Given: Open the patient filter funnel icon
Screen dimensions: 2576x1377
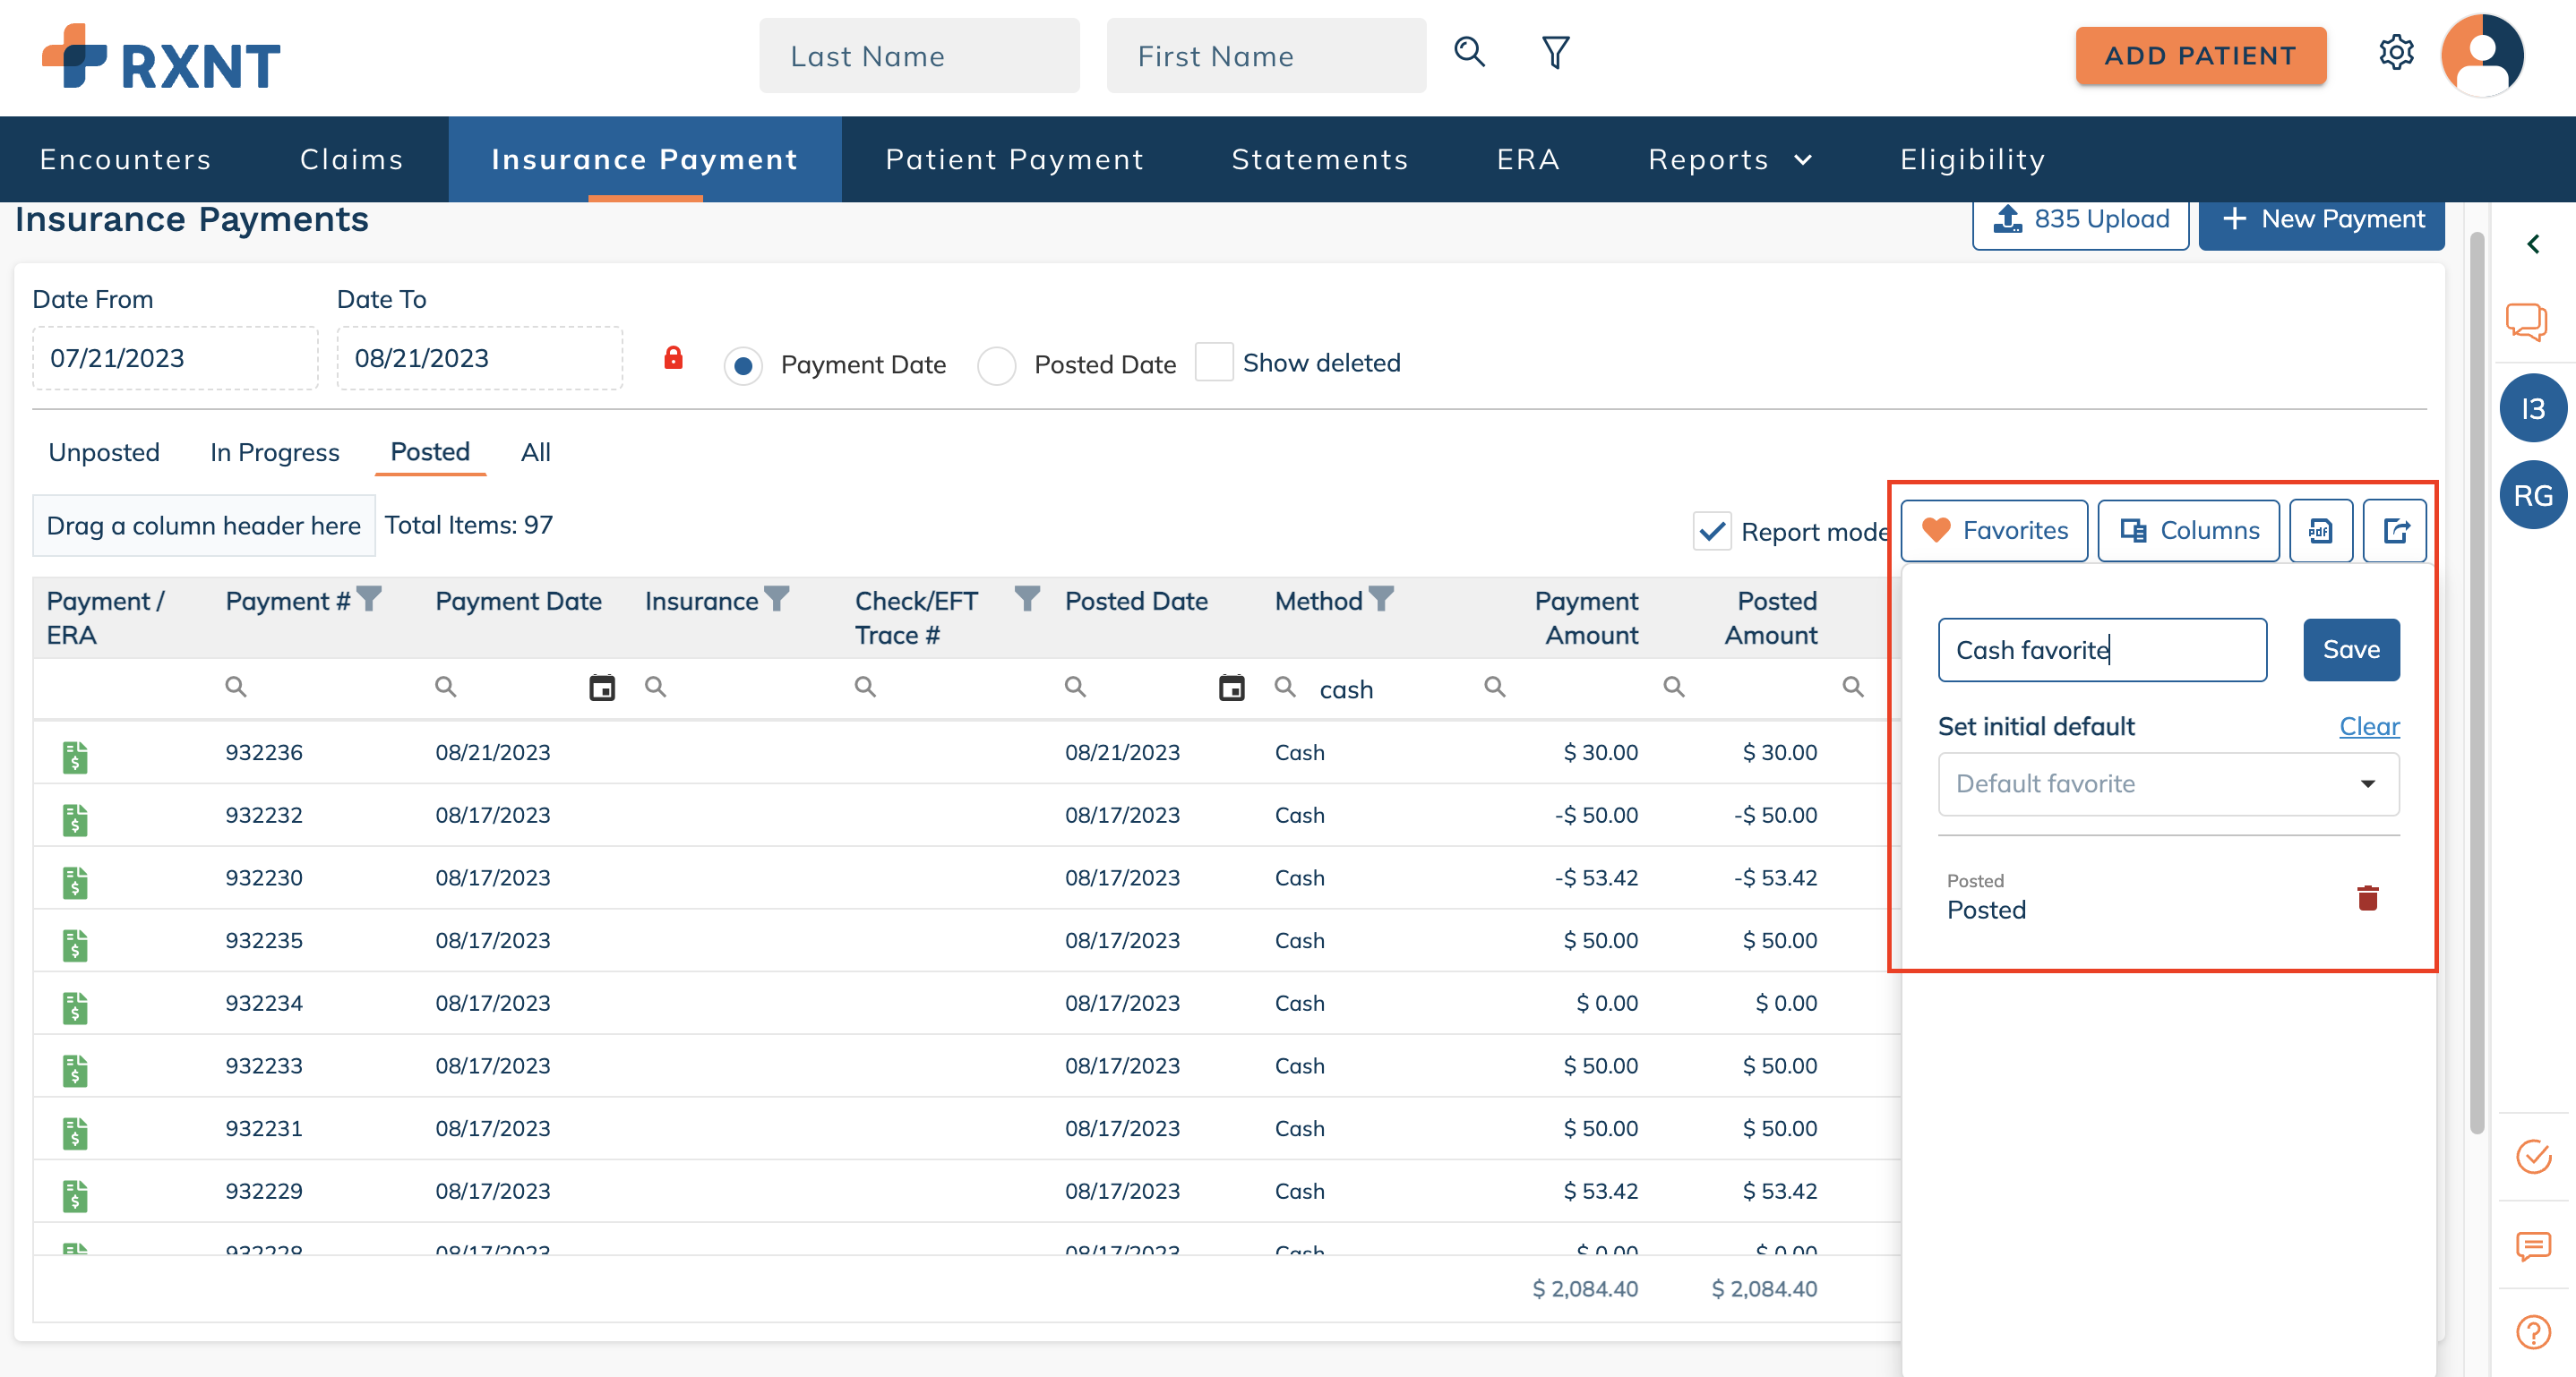Looking at the screenshot, I should coord(1555,52).
